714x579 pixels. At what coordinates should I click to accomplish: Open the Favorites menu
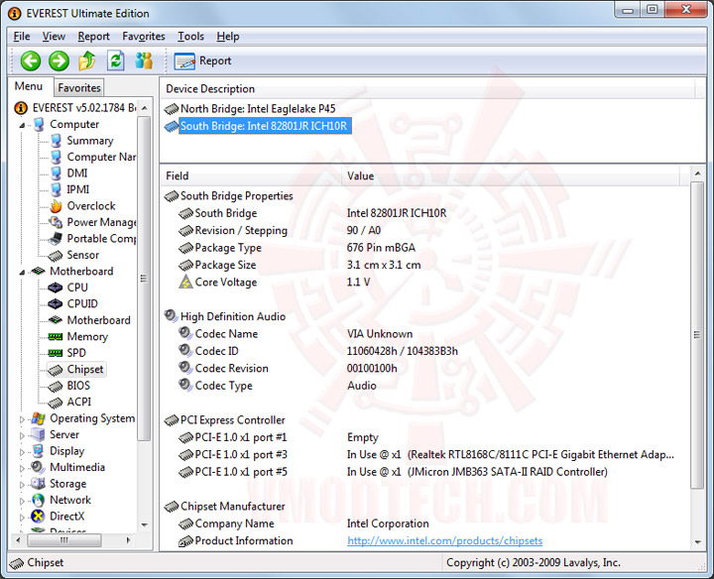(144, 37)
